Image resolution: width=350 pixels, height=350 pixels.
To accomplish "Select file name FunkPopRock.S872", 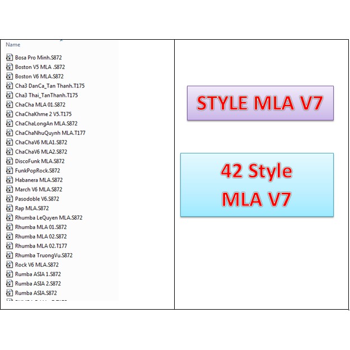I will [38, 171].
